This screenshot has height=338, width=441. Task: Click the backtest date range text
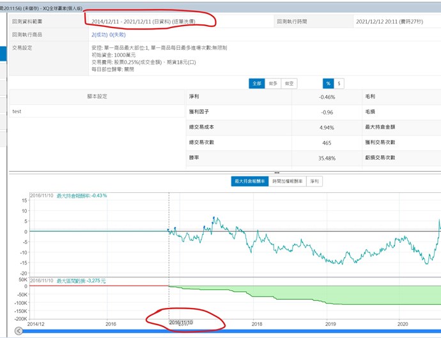(x=150, y=21)
